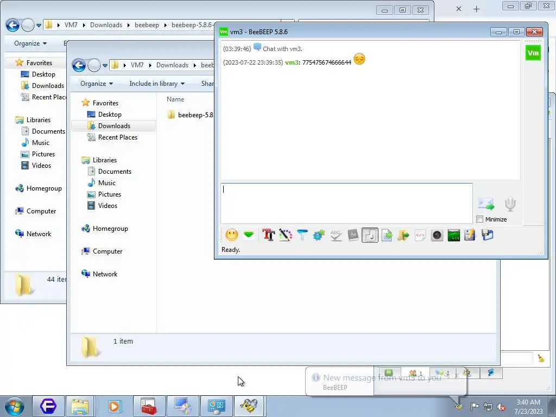Click the floppy disk with pencil icon
Screen dimensions: 556x417
(x=470, y=235)
